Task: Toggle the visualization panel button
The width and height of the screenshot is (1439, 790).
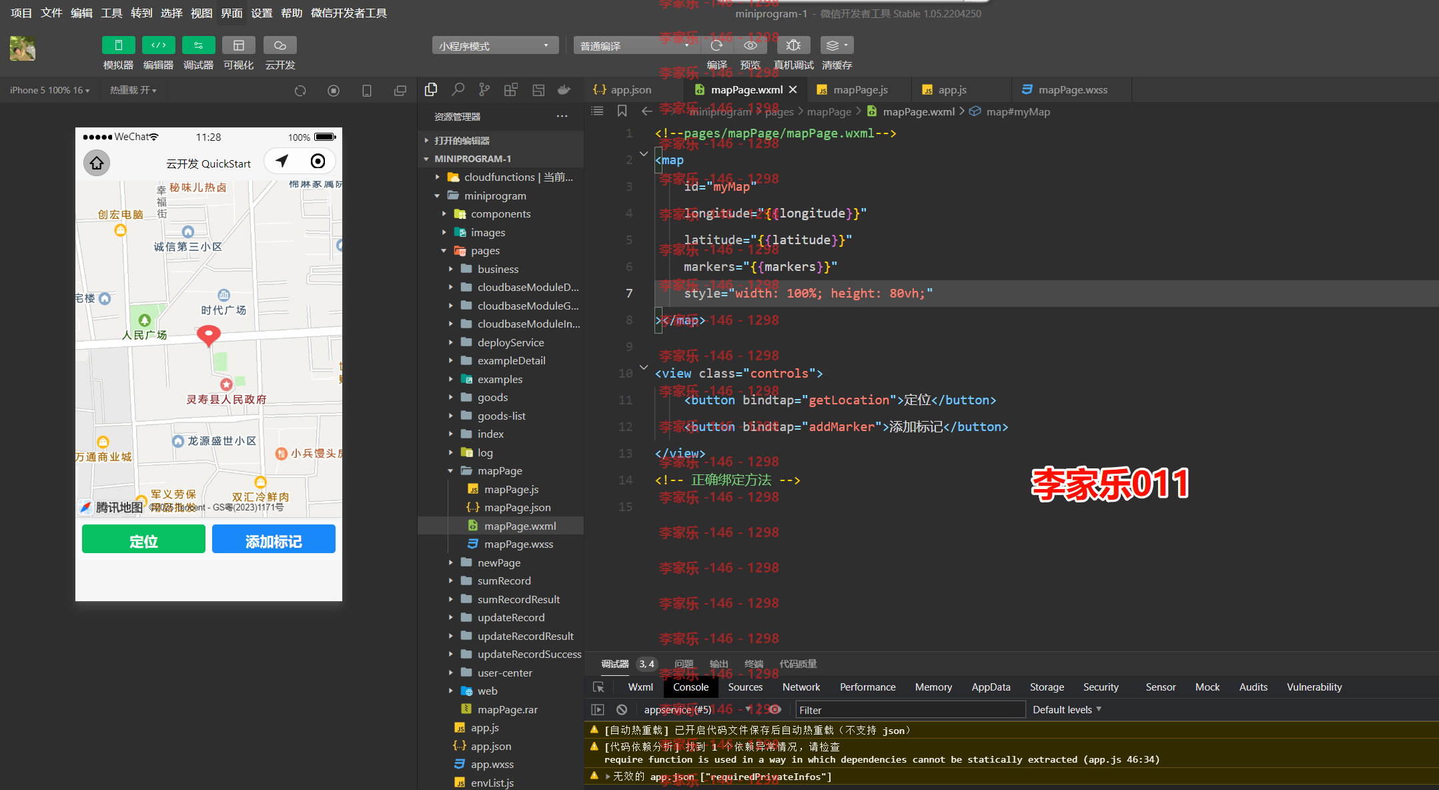Action: tap(238, 45)
